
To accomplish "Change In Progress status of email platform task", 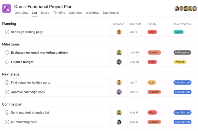I will (x=182, y=53).
